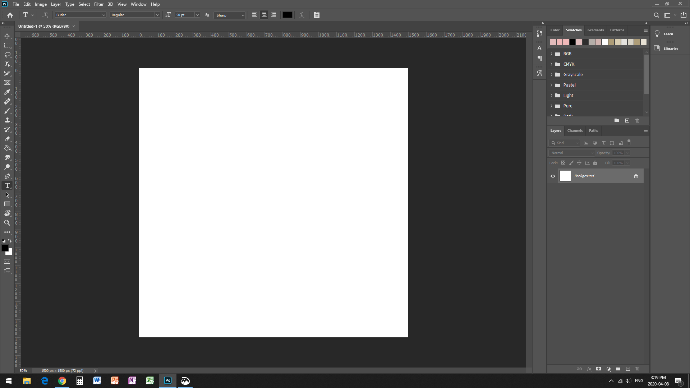Image resolution: width=690 pixels, height=388 pixels.
Task: Select the Eraser tool
Action: (7, 139)
